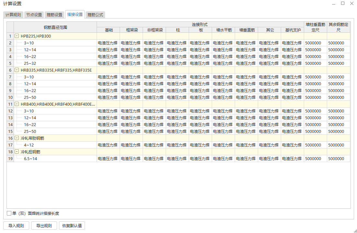The height and width of the screenshot is (233, 357).
Task: Edit row 19 其余钢筋定尺 value 5000000
Action: pos(339,158)
